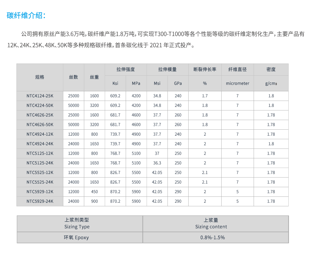This screenshot has width=310, height=265.
Task: Select the NTC4124-25K row label
Action: pos(40,96)
